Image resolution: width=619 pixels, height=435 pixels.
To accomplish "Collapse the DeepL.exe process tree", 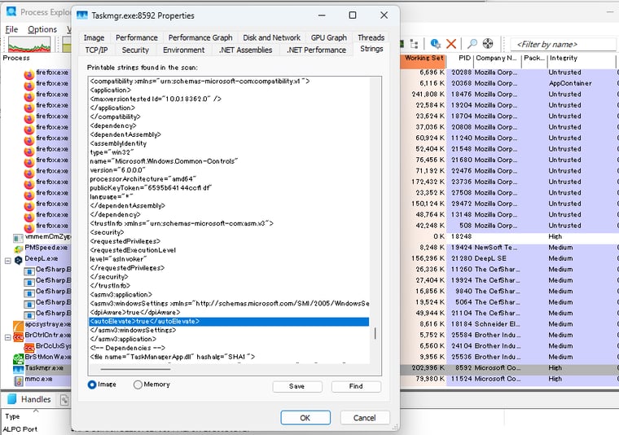I will 7,261.
